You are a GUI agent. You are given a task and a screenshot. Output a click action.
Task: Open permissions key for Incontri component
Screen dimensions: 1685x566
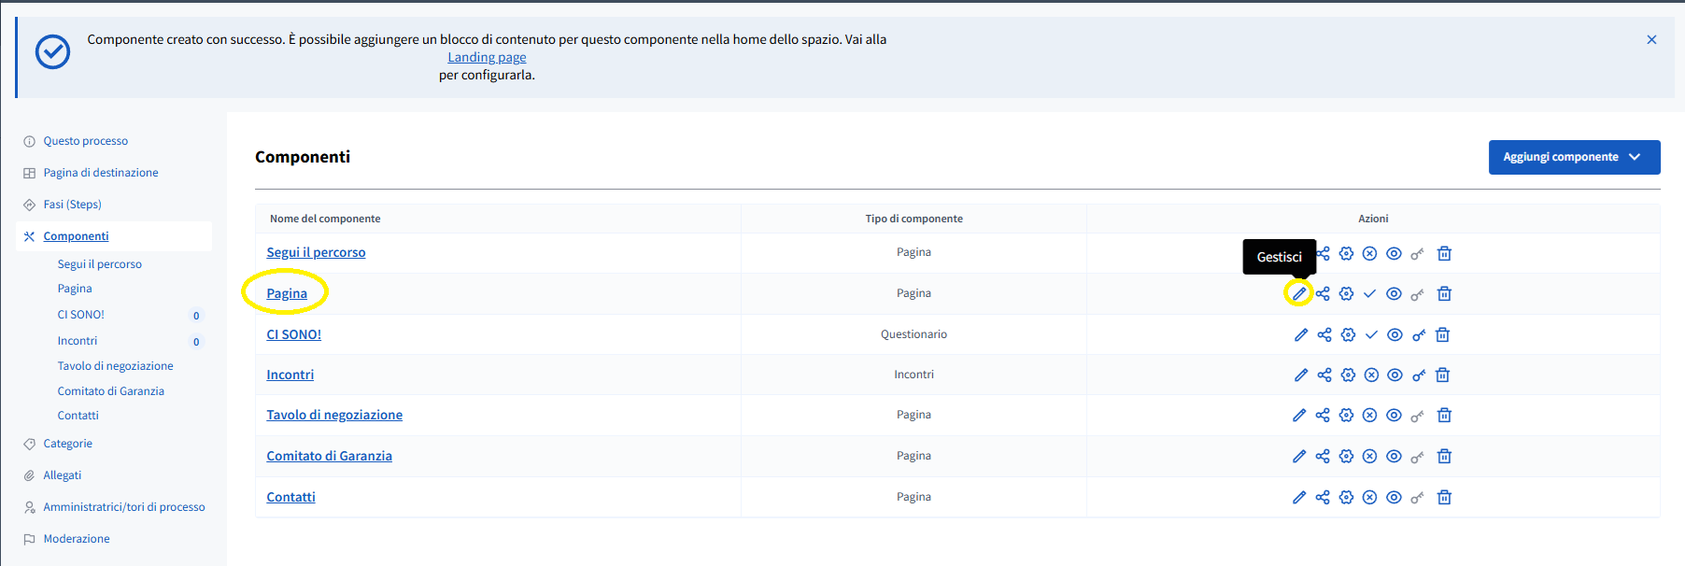click(1419, 375)
